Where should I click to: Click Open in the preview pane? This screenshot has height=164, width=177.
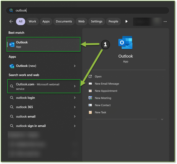point(98,76)
